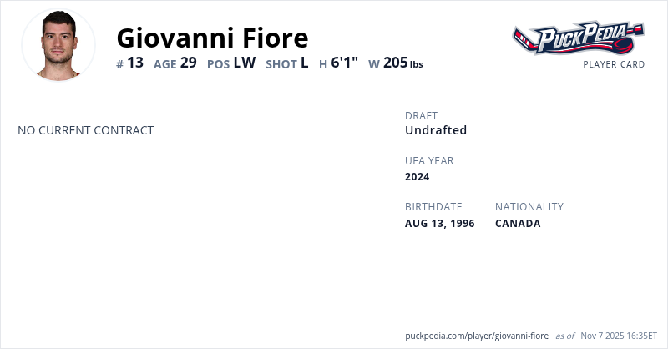Click the Nov 7 2025 16:35ET timestamp
Screen dimensions: 668x349
[x=619, y=336]
